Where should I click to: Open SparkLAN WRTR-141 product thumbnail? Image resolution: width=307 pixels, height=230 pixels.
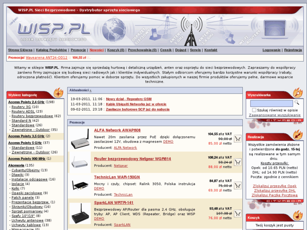click(80, 214)
